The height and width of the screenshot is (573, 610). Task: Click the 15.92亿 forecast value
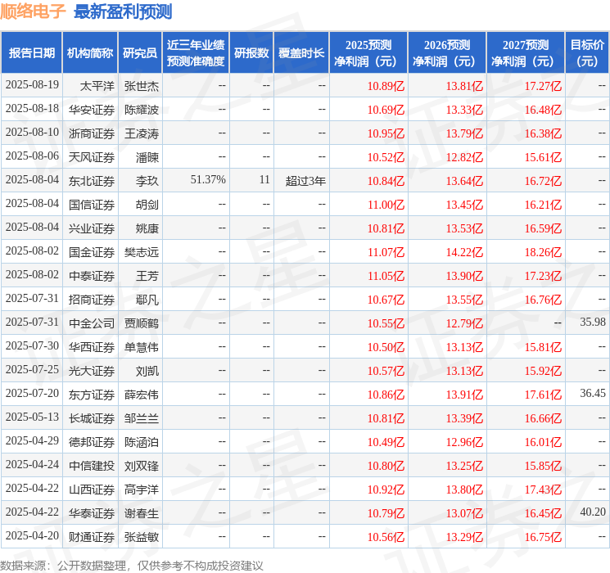coord(543,371)
